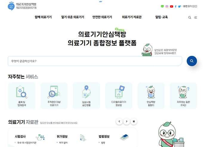The height and width of the screenshot is (147, 203).
Task: Go to previous 자료관 slide
Action: [x=119, y=122]
